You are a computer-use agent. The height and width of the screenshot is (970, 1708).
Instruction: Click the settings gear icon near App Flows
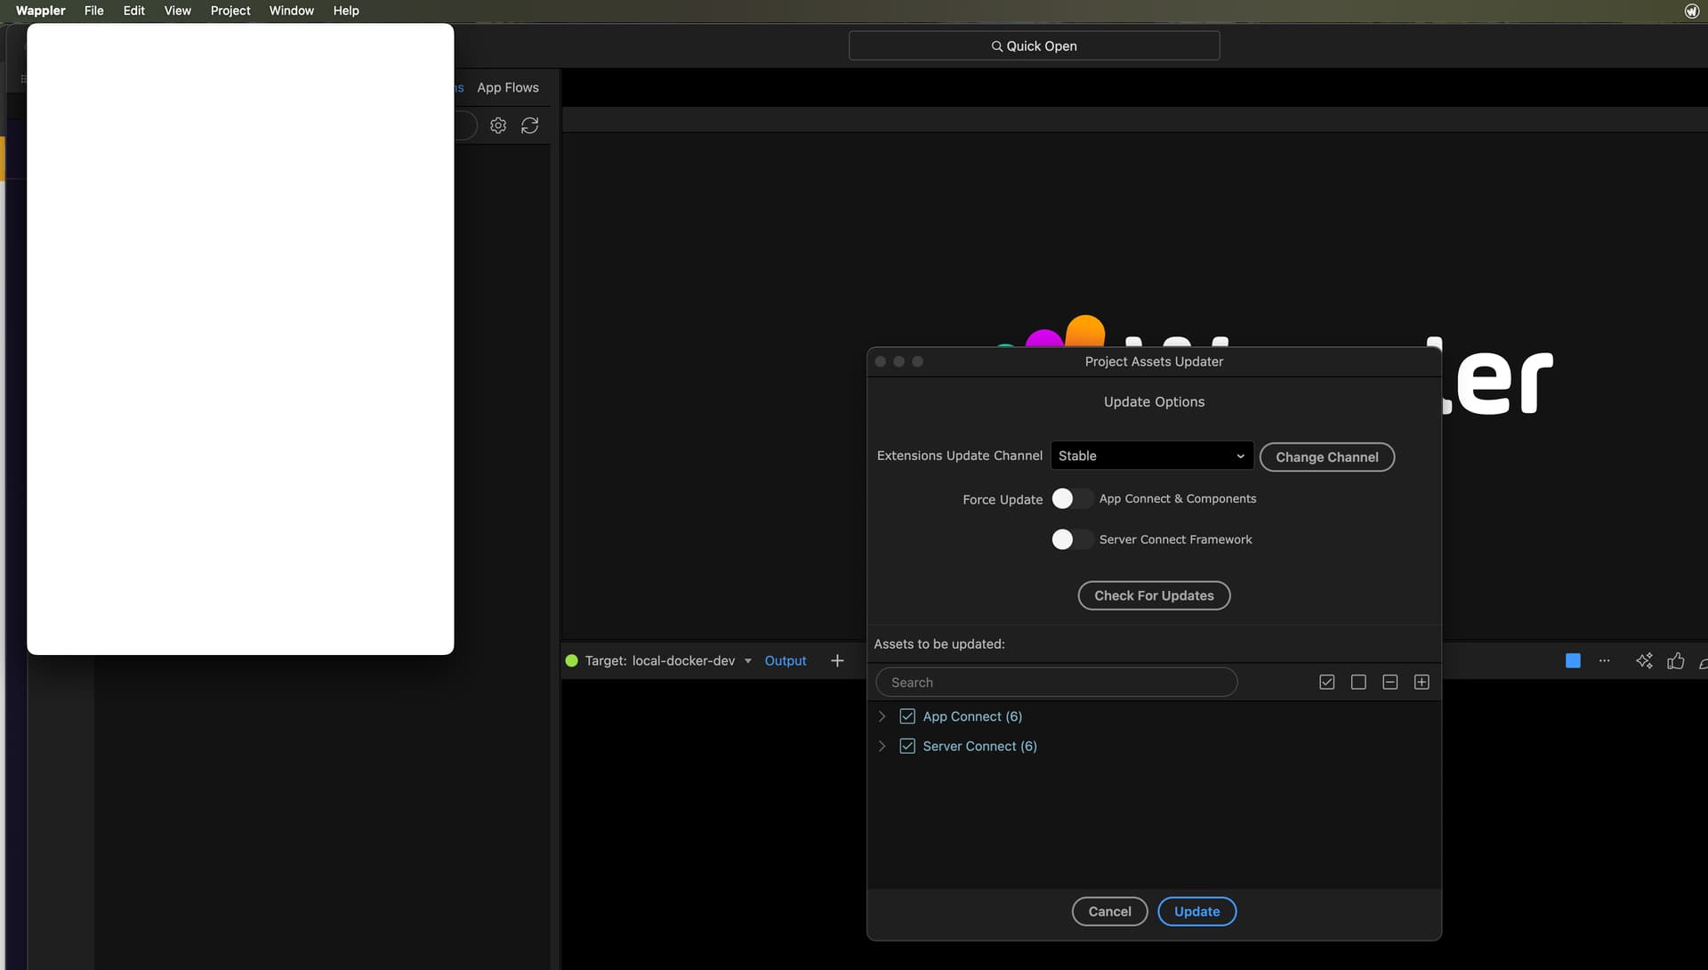coord(498,125)
